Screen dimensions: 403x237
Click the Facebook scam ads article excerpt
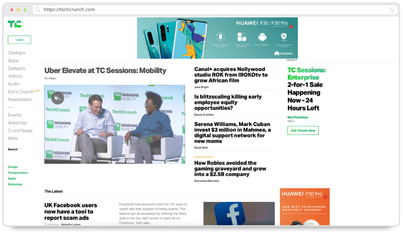tap(153, 214)
